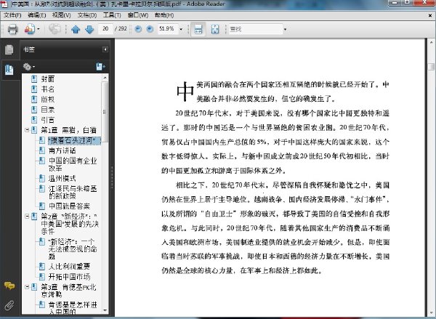Click the document vertical scrollbar thumb

(431, 67)
